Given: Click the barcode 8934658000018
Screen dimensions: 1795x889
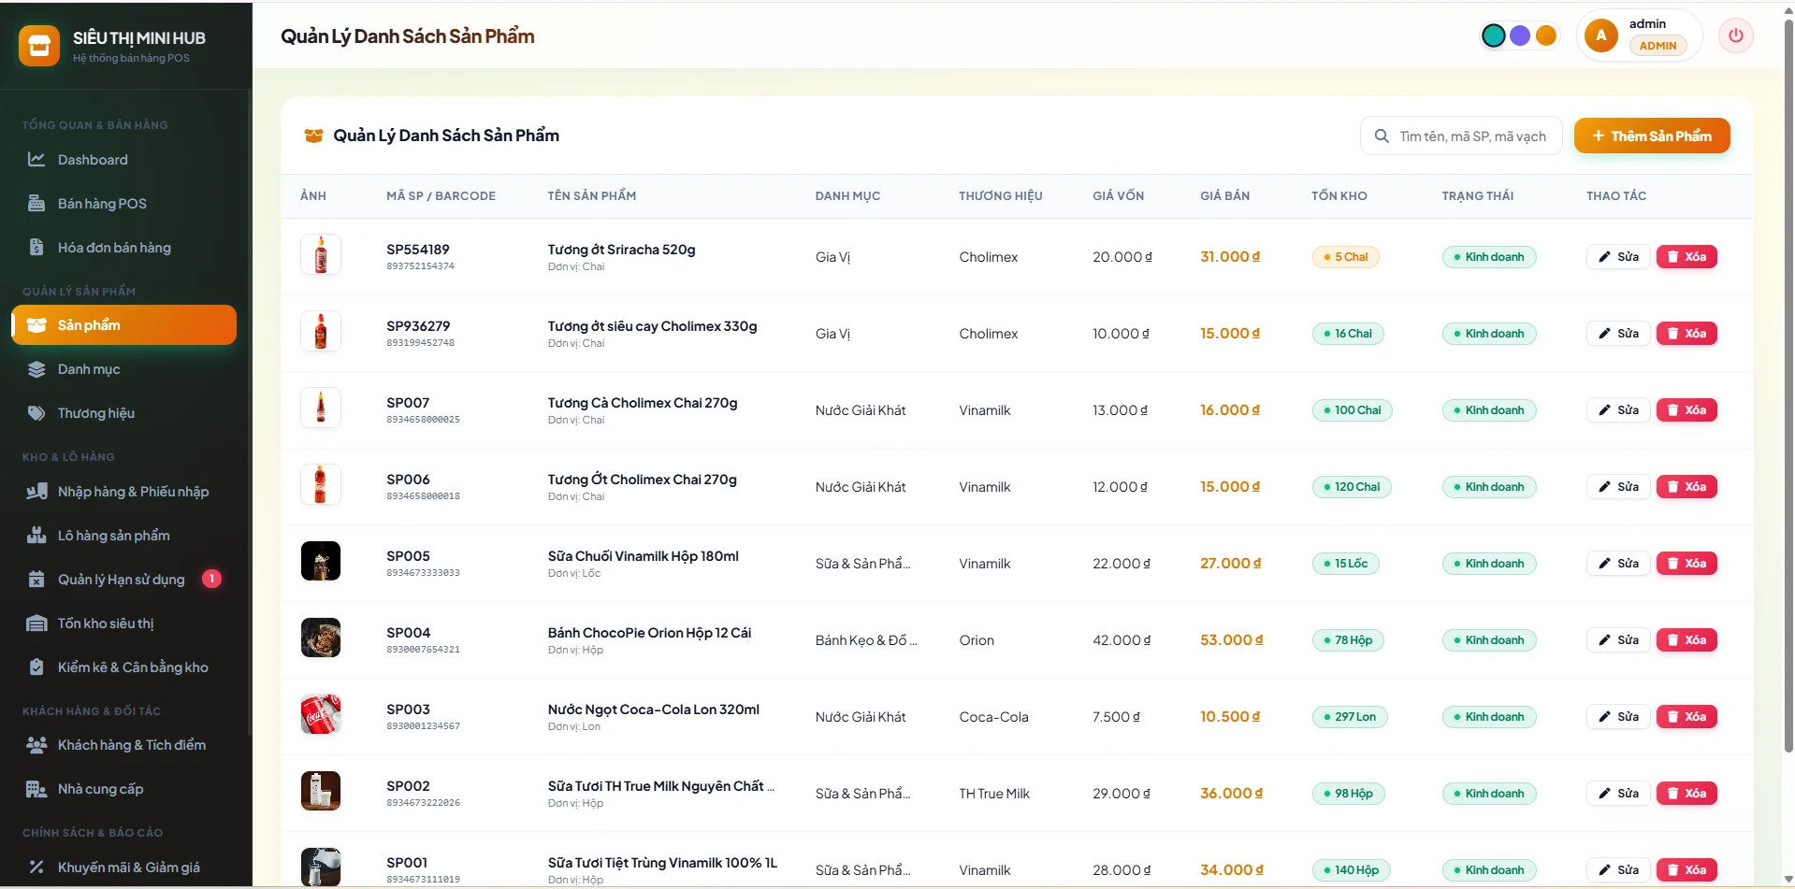Looking at the screenshot, I should (423, 496).
